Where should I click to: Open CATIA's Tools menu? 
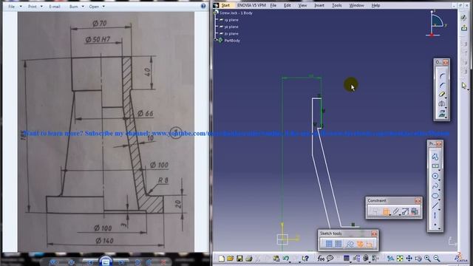coord(337,5)
